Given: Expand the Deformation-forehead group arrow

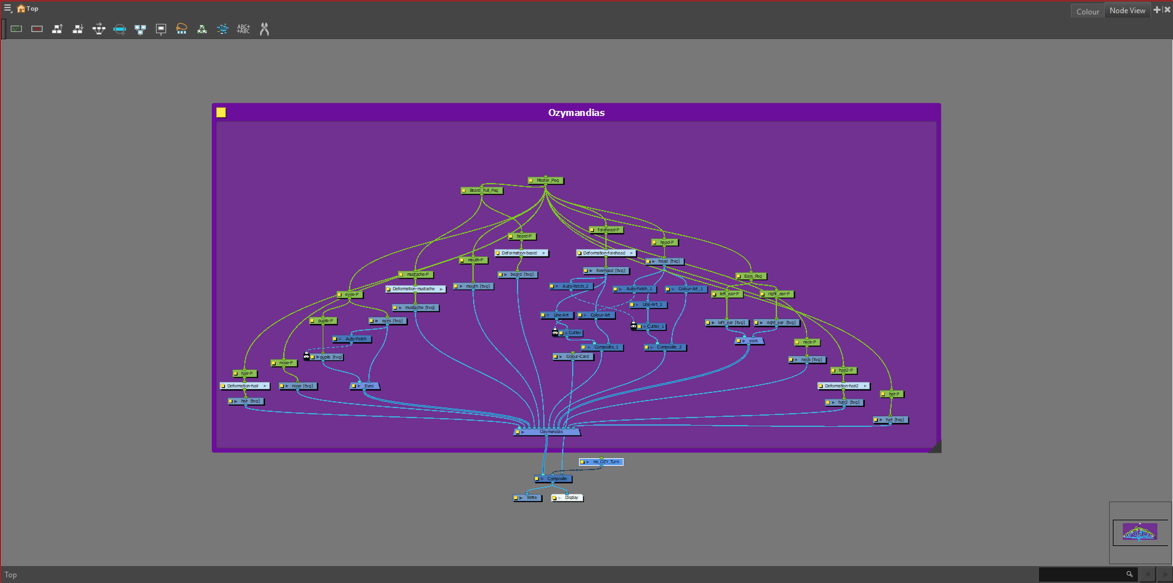Looking at the screenshot, I should tap(631, 253).
